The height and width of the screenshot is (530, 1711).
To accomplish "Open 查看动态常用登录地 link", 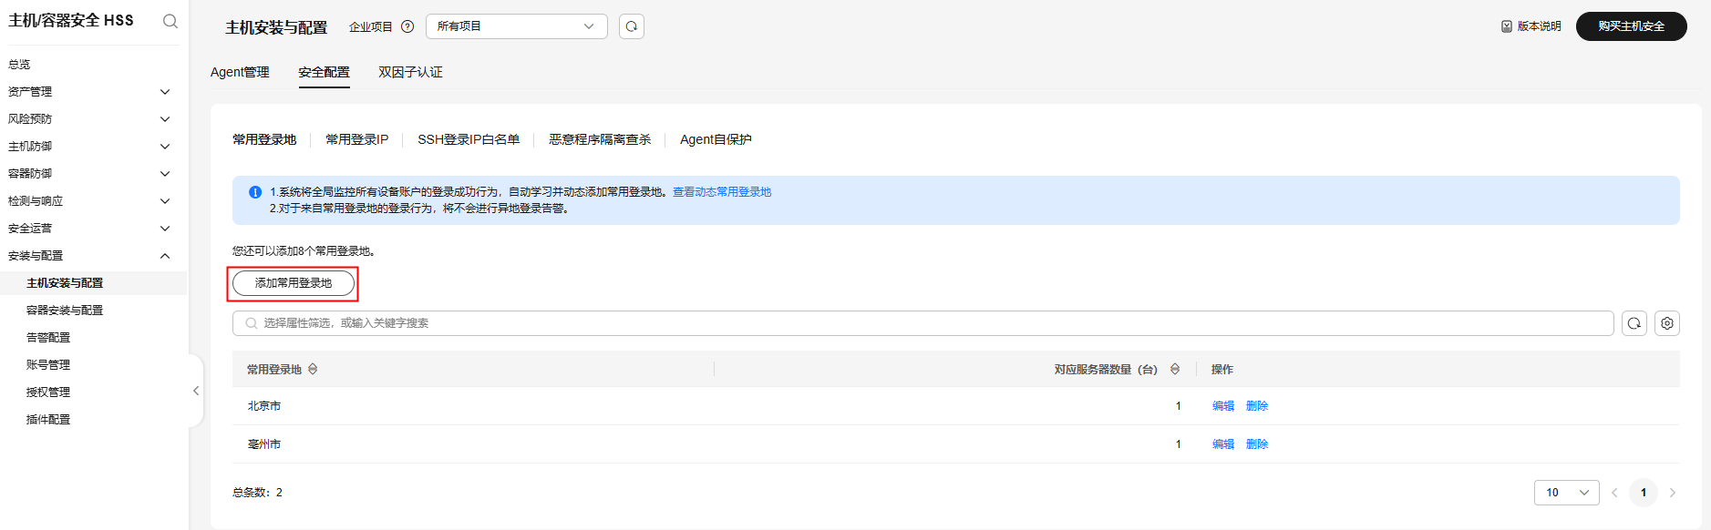I will point(722,192).
